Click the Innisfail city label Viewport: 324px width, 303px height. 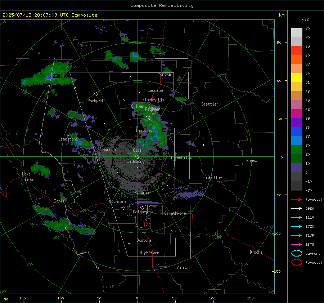(x=145, y=130)
